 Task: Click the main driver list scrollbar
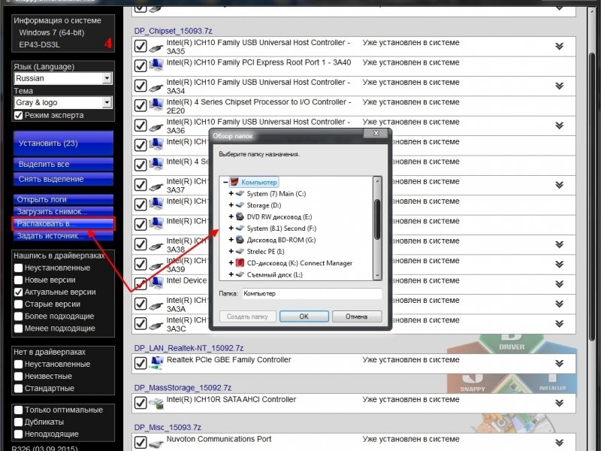pos(592,195)
